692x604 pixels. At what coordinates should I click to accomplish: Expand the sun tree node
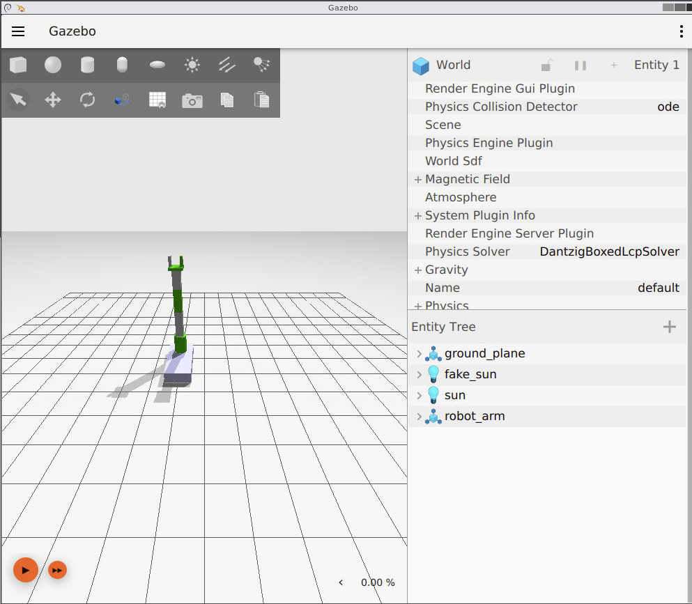420,395
